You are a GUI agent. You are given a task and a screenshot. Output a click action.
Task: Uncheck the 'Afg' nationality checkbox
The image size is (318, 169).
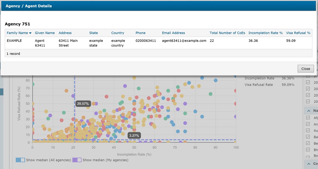[x=308, y=118]
